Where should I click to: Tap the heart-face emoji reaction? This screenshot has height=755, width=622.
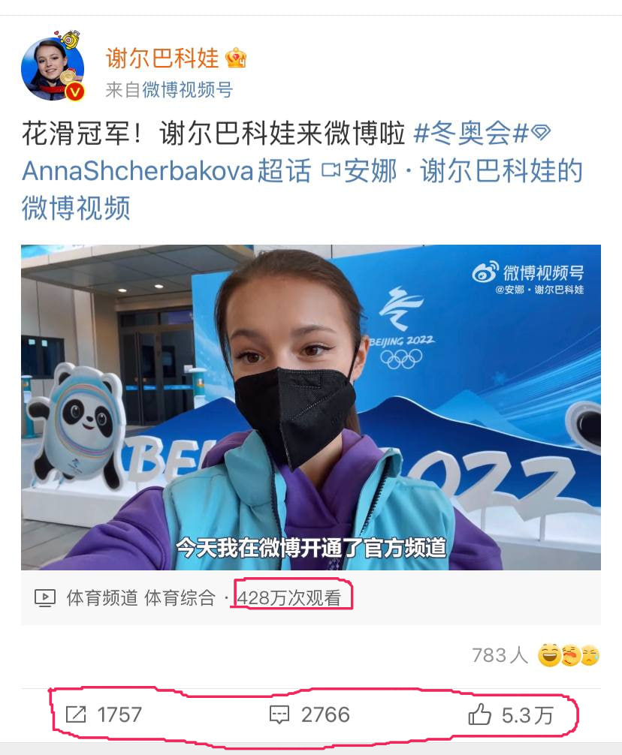point(570,655)
